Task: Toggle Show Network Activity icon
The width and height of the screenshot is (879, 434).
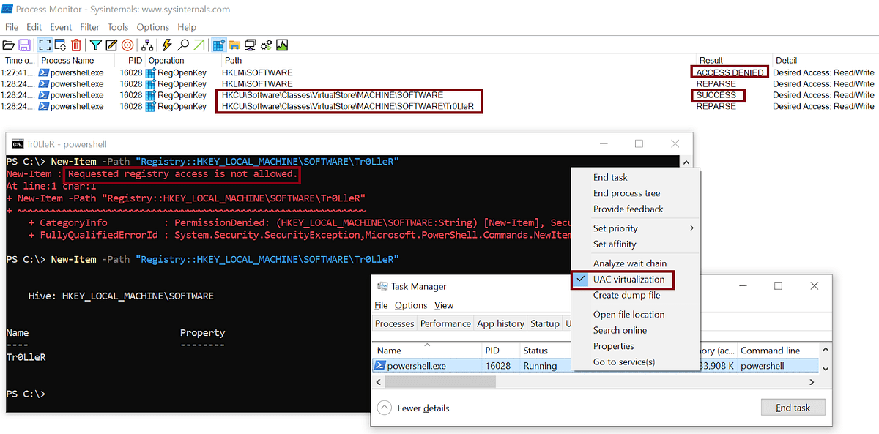Action: pyautogui.click(x=251, y=43)
